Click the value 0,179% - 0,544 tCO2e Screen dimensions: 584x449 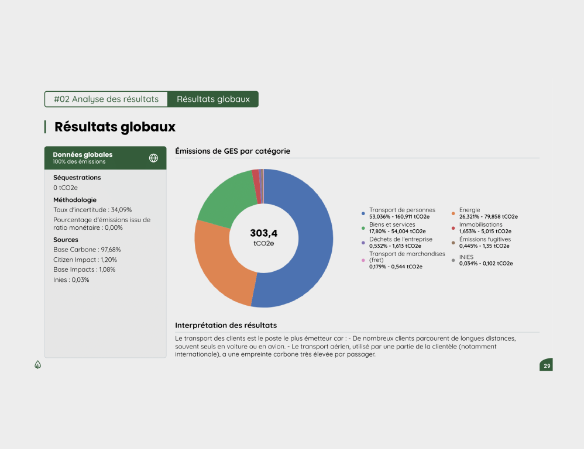[396, 267]
